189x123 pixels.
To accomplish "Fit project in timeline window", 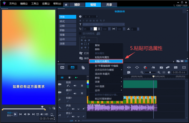I will coord(164,72).
